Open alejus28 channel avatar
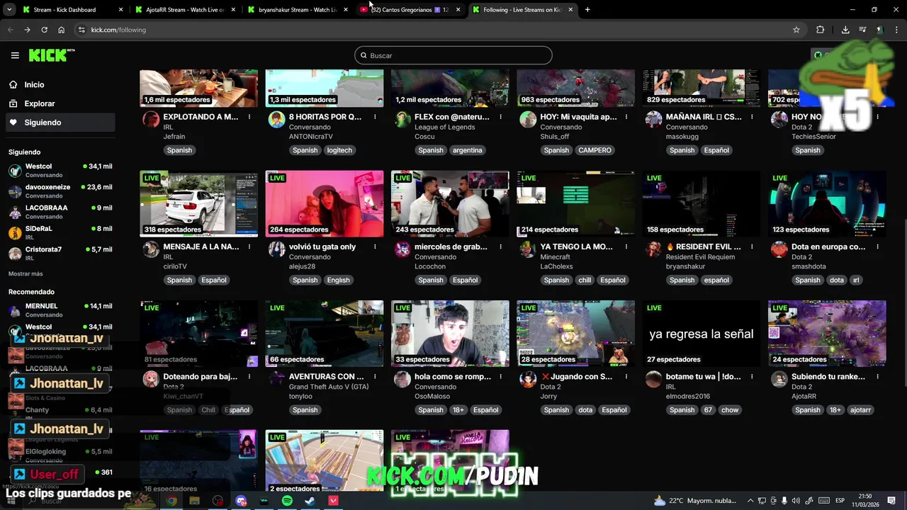Viewport: 907px width, 510px height. [276, 249]
